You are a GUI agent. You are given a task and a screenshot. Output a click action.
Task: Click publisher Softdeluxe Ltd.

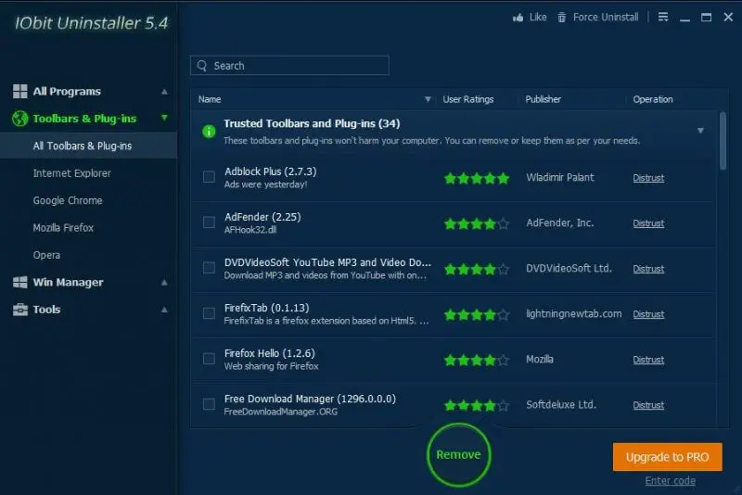pyautogui.click(x=561, y=405)
